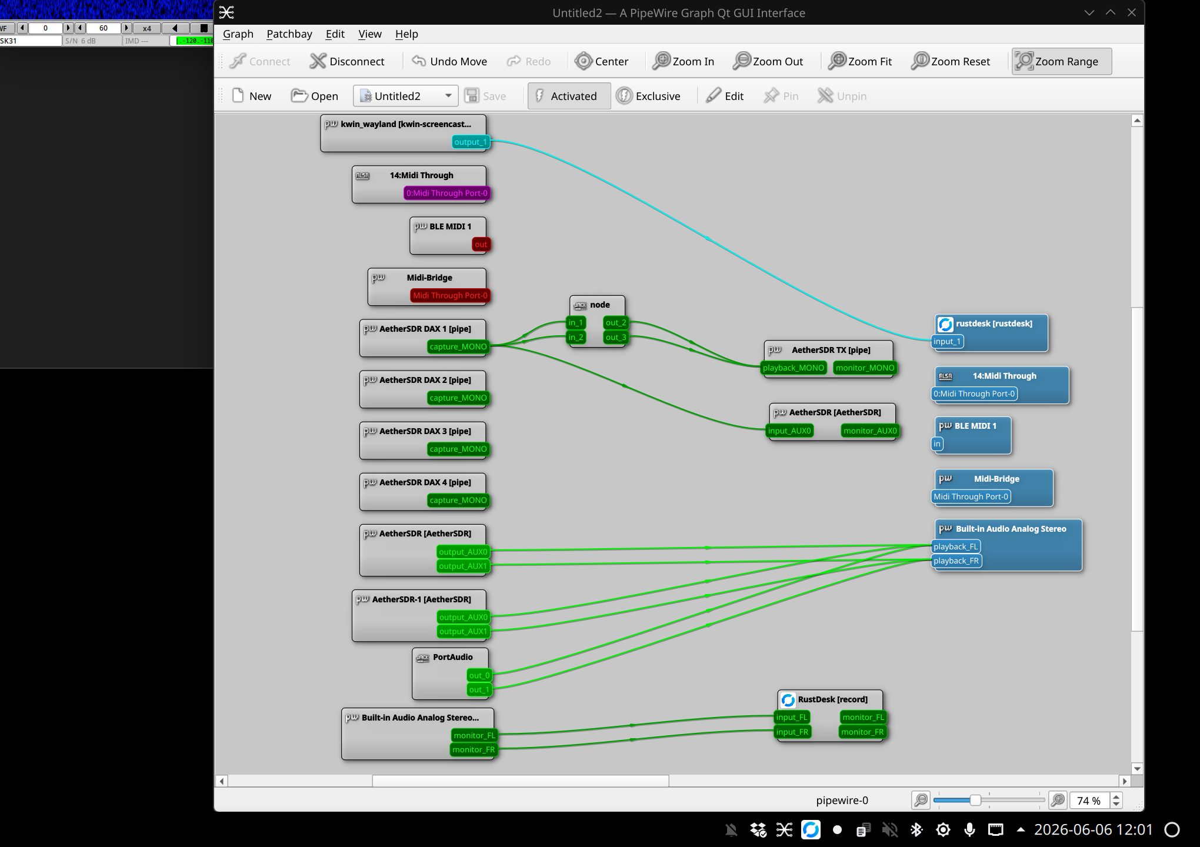The width and height of the screenshot is (1200, 847).
Task: Select RustDesk record input_FR port
Action: [x=792, y=732]
